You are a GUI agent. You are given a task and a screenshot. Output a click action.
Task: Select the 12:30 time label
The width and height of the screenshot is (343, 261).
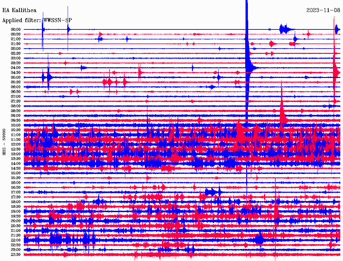[16, 149]
